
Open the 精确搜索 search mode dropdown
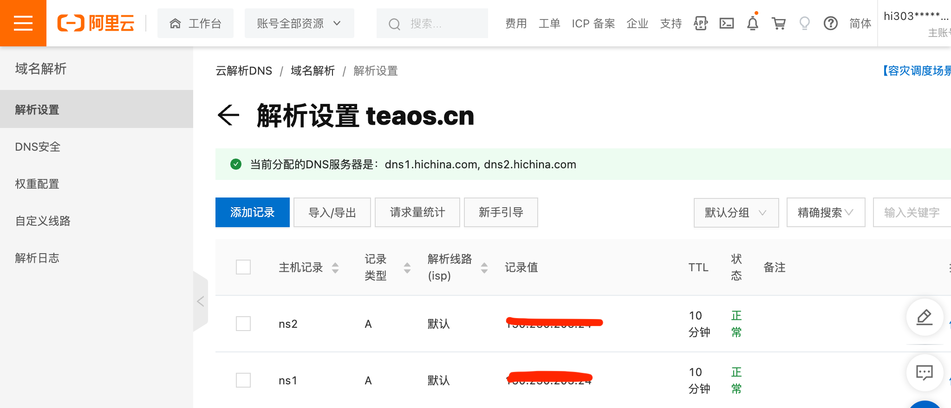[x=826, y=212]
